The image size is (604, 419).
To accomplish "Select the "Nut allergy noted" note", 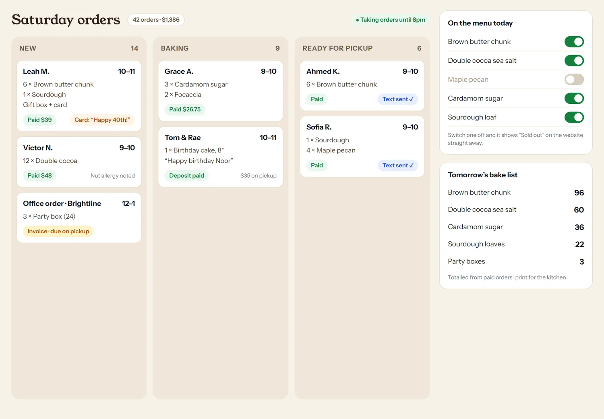I will pyautogui.click(x=113, y=176).
